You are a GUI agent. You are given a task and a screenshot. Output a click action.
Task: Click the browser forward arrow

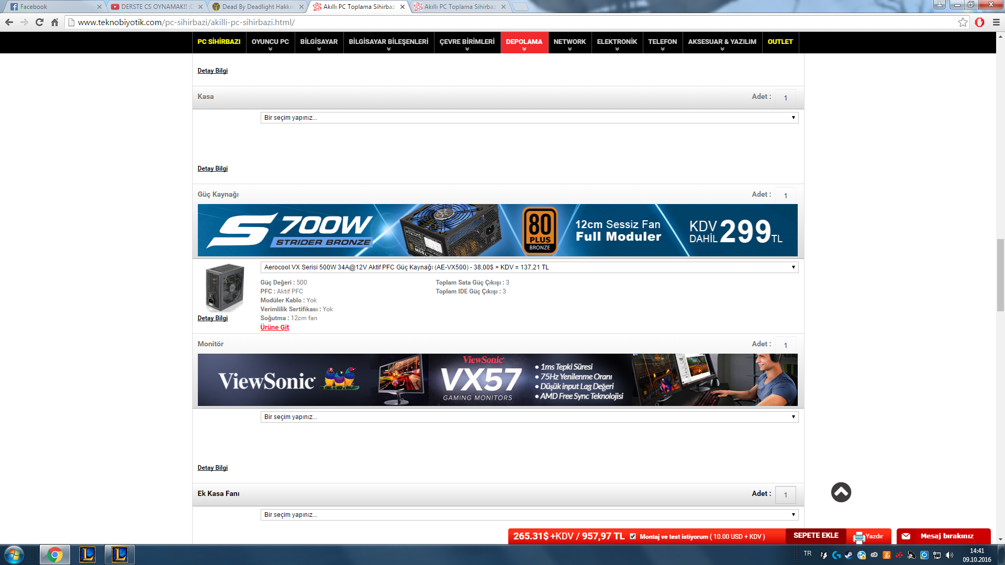24,22
